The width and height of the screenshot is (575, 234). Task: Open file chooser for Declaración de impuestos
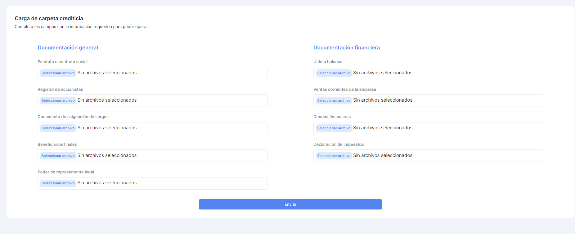click(334, 156)
